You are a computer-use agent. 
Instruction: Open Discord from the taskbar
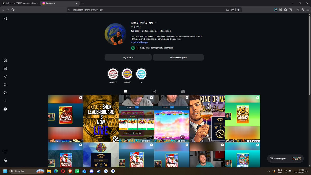tap(91, 171)
